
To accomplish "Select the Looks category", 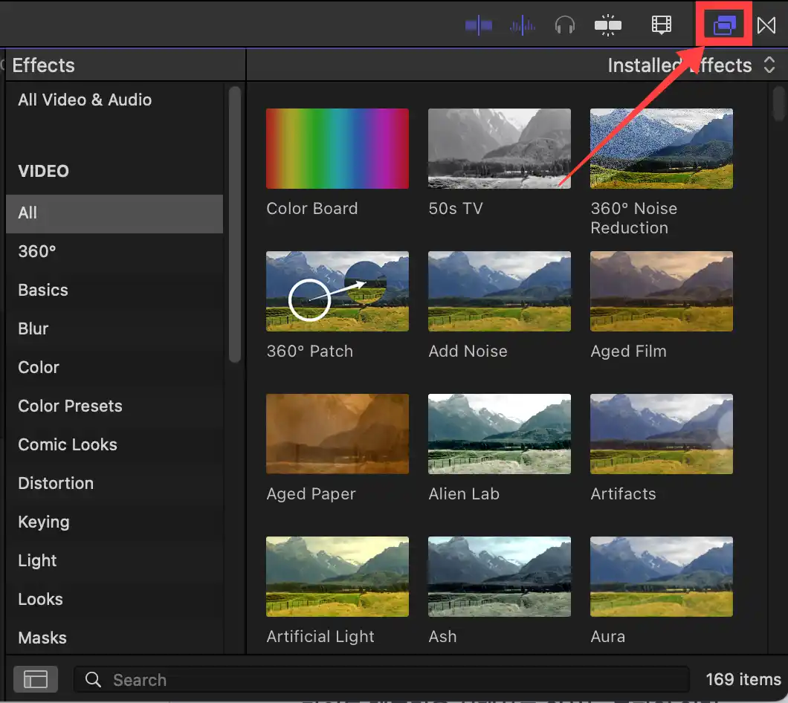I will pyautogui.click(x=114, y=600).
